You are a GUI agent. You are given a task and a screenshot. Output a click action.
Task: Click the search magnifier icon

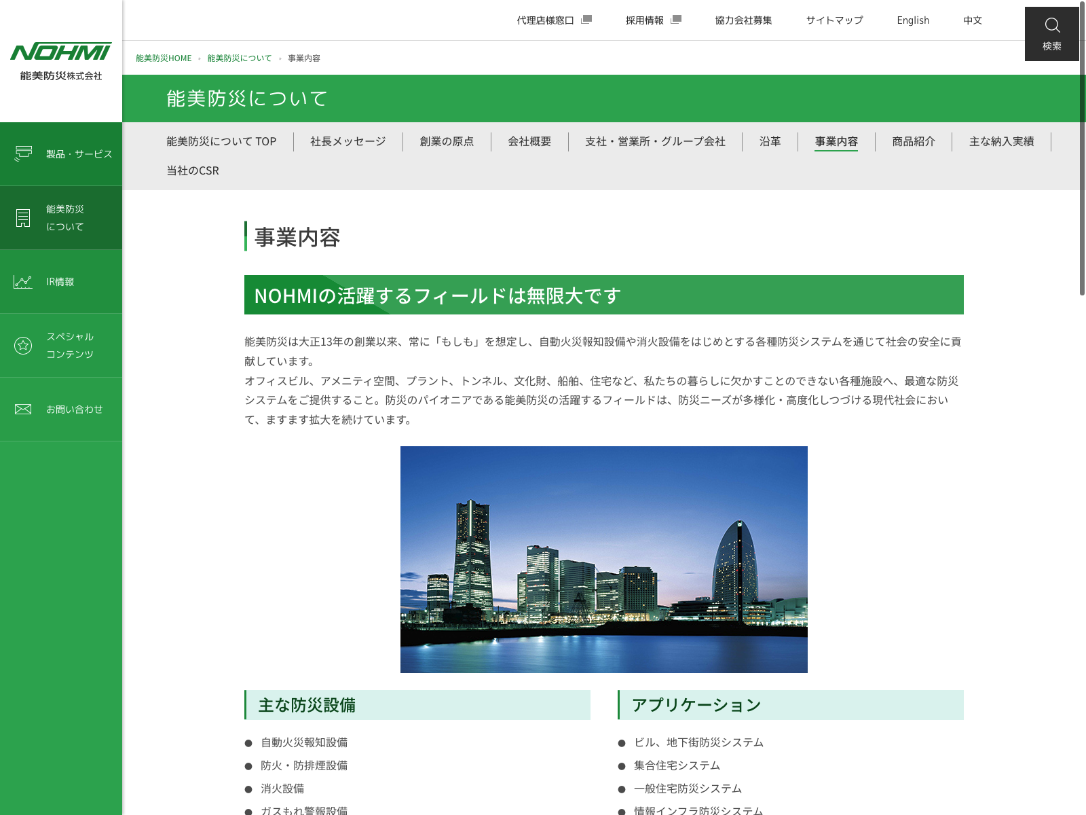[1052, 26]
